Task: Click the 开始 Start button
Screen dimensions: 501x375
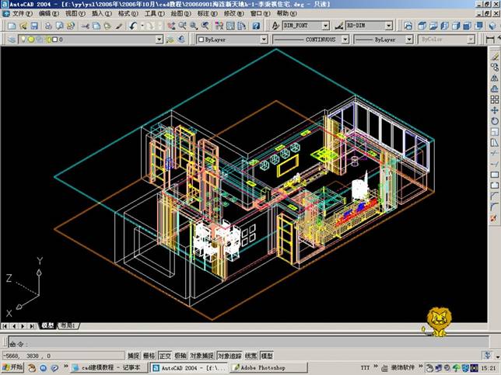Action: pos(14,367)
